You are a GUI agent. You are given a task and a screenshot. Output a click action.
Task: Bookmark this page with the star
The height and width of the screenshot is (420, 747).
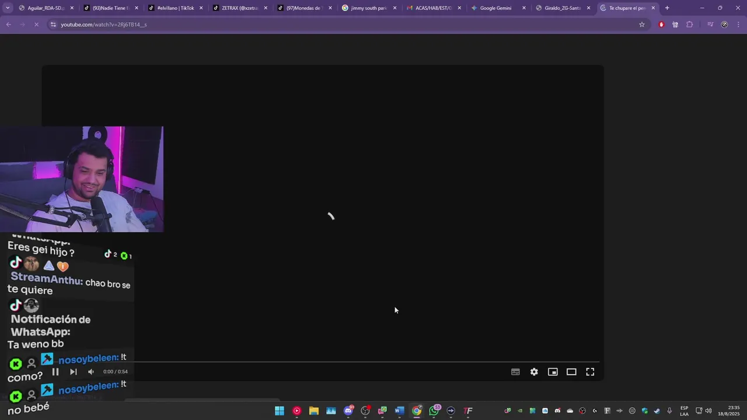pos(642,24)
